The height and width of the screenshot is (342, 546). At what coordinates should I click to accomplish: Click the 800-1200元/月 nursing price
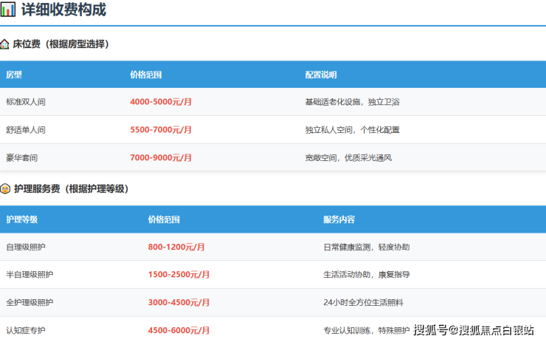(176, 247)
